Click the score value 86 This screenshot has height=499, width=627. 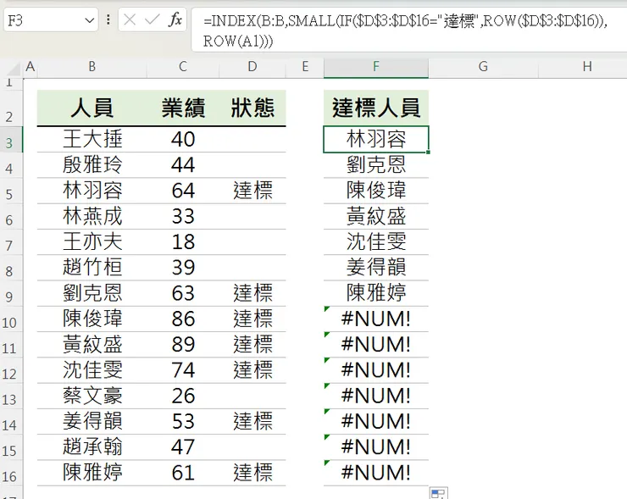click(x=183, y=319)
